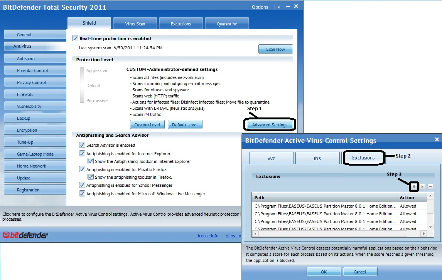442x280 pixels.
Task: Click the Custom Level button
Action: (x=147, y=125)
